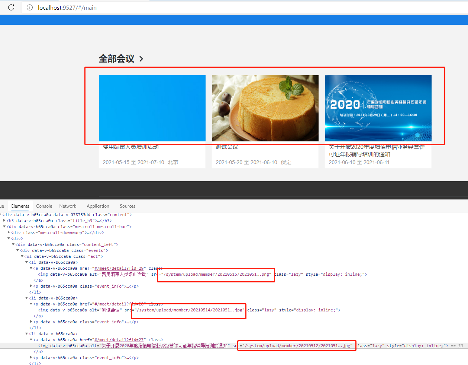Collapse the div class="events" node

pyautogui.click(x=17, y=250)
